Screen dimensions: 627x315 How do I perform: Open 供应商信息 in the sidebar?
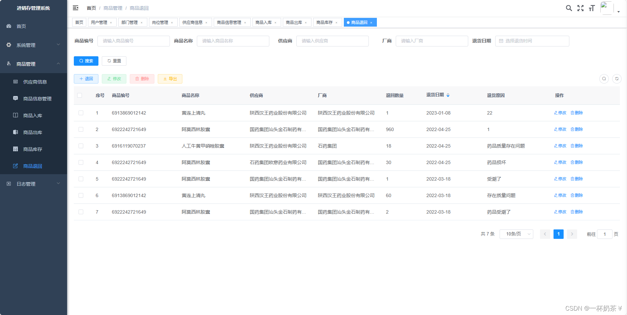[x=33, y=82]
